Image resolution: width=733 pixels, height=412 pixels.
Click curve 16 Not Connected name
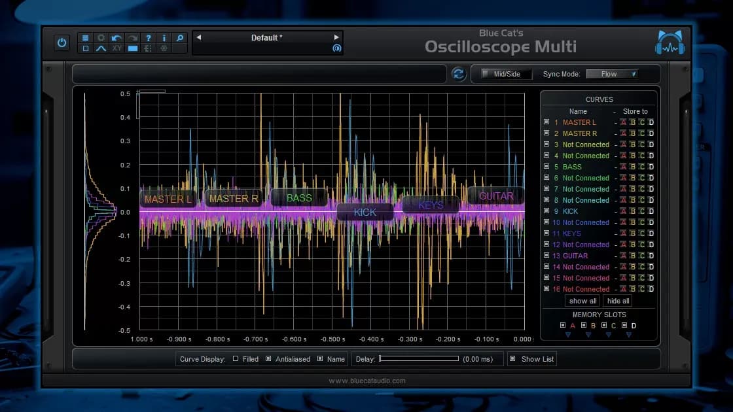pyautogui.click(x=586, y=289)
